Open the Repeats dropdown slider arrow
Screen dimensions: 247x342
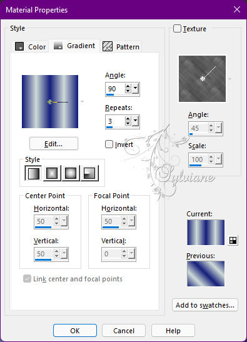pyautogui.click(x=135, y=121)
